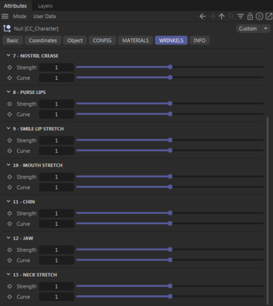Image resolution: width=273 pixels, height=306 pixels.
Task: Click the Mouth Stretch Strength slider handle
Action: (170, 176)
